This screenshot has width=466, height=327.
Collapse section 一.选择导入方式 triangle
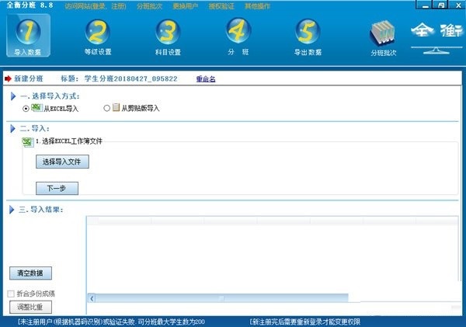click(13, 96)
